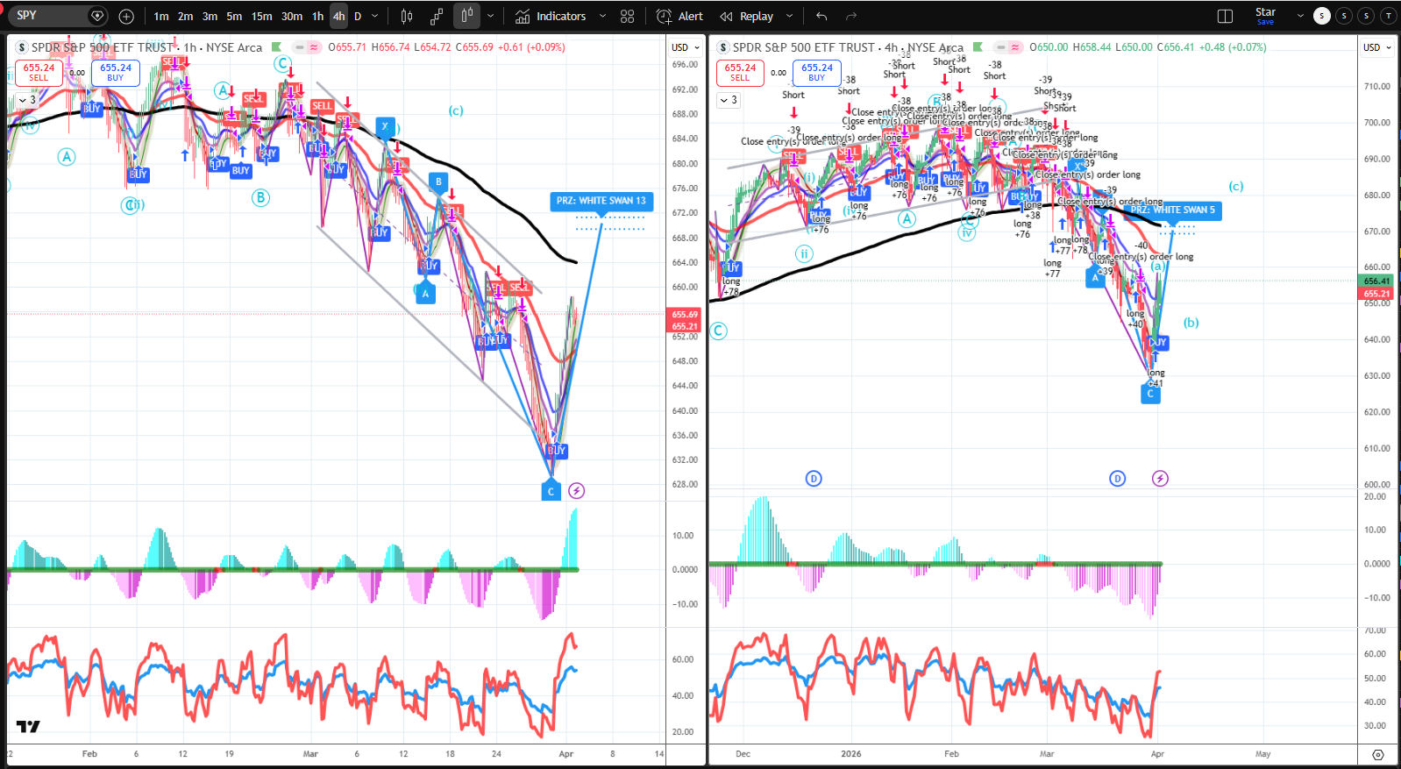Toggle the pink wave indicator on 1h chart

[x=314, y=47]
